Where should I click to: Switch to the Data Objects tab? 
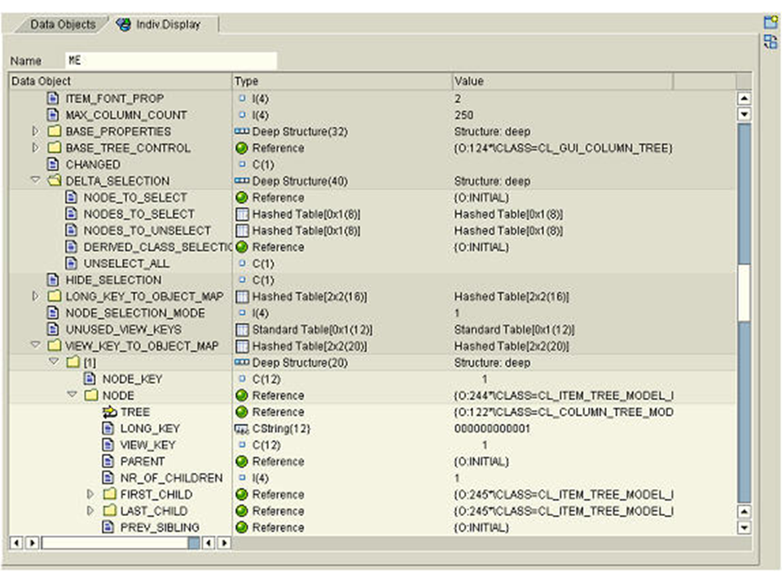(x=63, y=24)
